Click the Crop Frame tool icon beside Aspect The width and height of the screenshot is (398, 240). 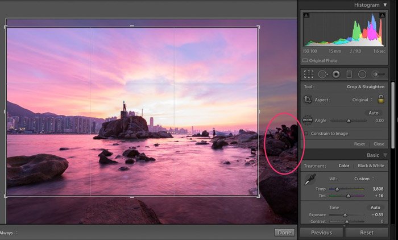tap(308, 100)
